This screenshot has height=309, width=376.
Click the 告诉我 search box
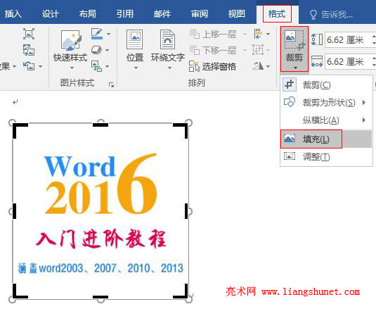pyautogui.click(x=332, y=14)
